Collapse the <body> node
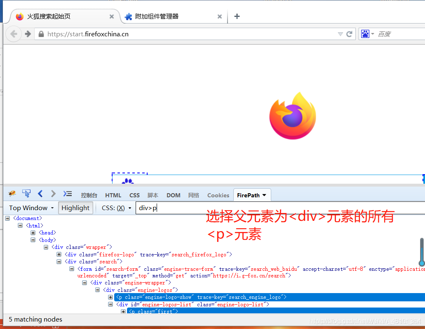The height and width of the screenshot is (329, 425). (x=33, y=240)
